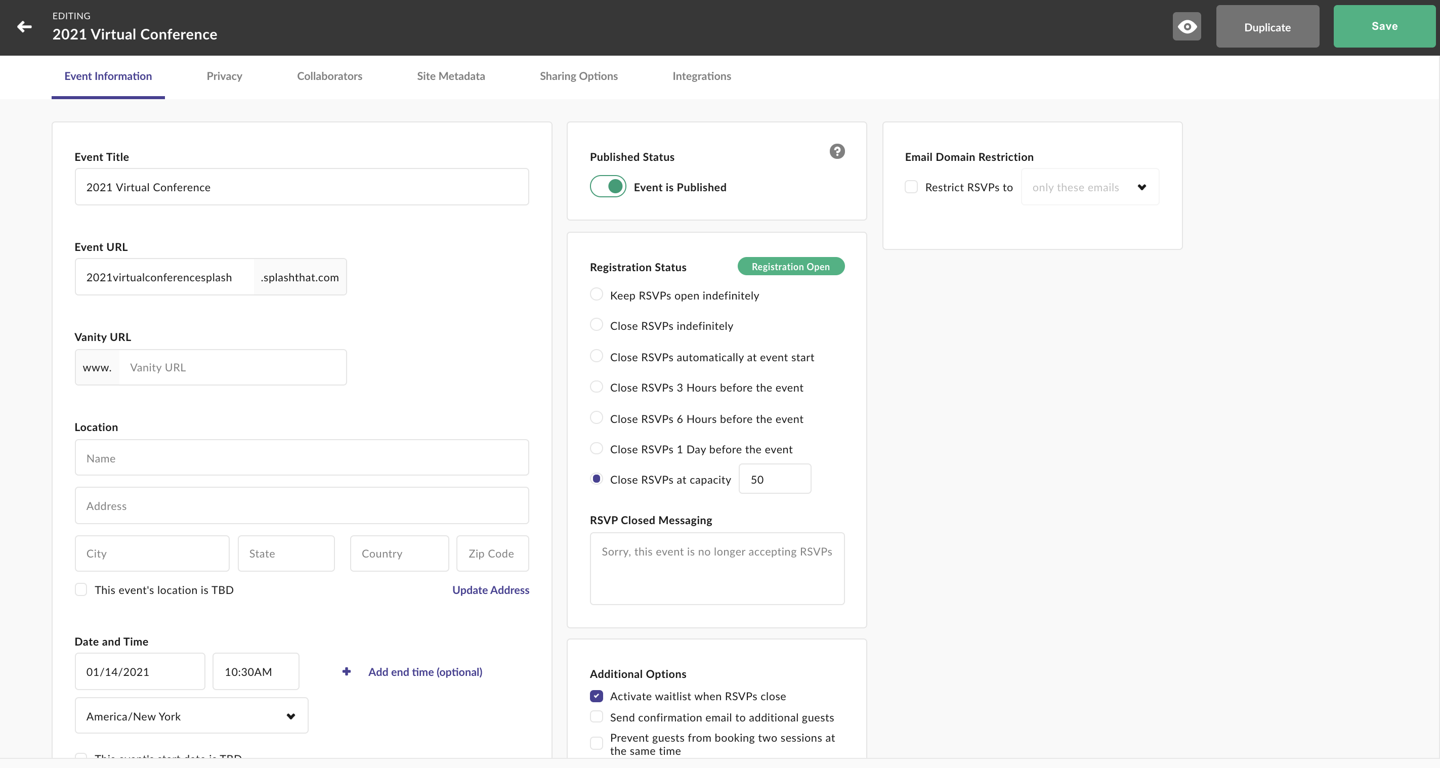Open the 10:30AM time picker
This screenshot has width=1440, height=768.
pos(256,671)
